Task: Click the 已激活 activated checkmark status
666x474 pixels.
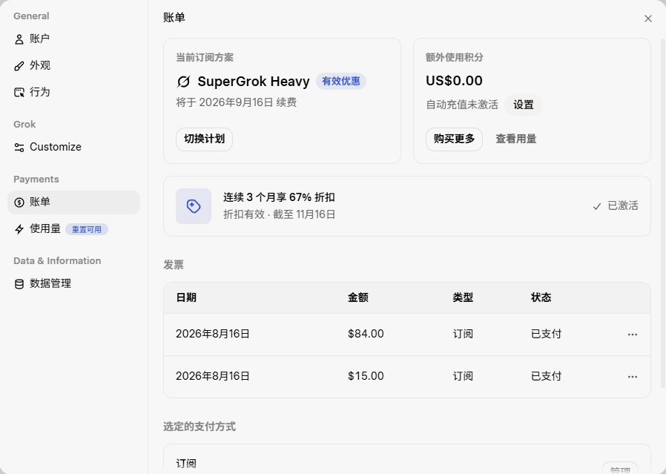Action: [x=616, y=206]
